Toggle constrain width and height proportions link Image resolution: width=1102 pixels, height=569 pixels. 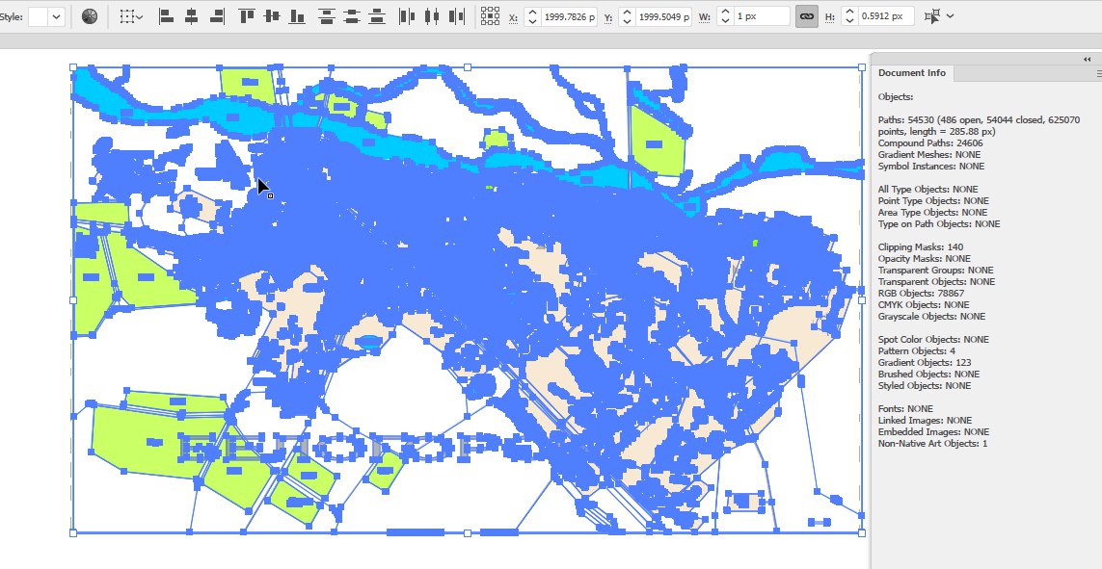[x=806, y=16]
